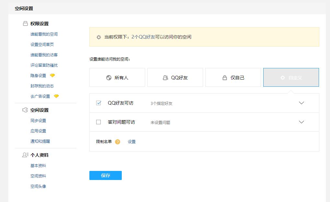Choose the 自定义 access option

coord(291,78)
